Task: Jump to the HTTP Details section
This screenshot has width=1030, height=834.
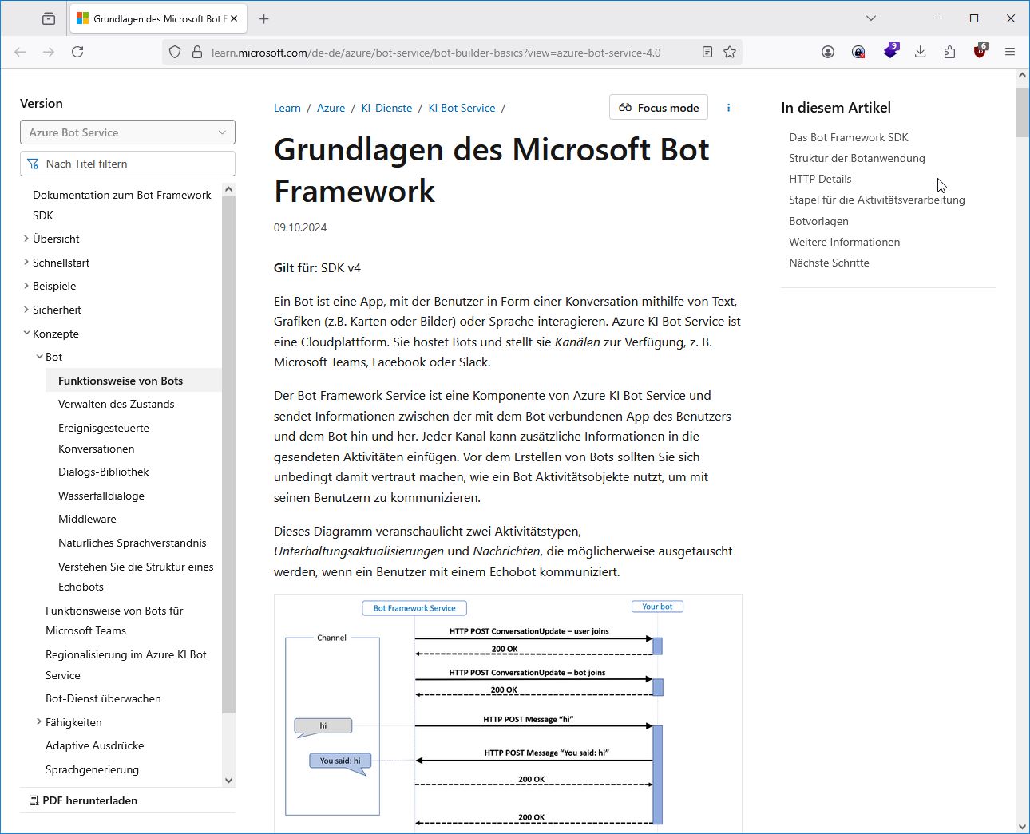Action: point(820,179)
